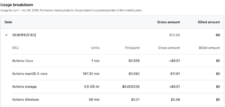
Task: Select the $0.01 price per unit
Action: (x=135, y=99)
